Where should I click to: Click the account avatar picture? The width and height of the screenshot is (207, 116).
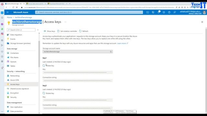204,12
